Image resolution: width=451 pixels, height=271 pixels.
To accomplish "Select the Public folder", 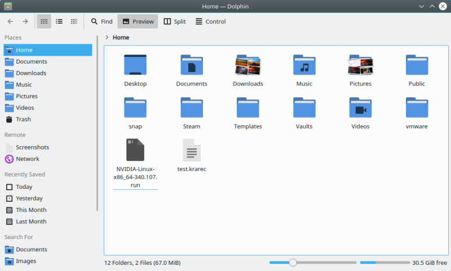I will pyautogui.click(x=417, y=65).
